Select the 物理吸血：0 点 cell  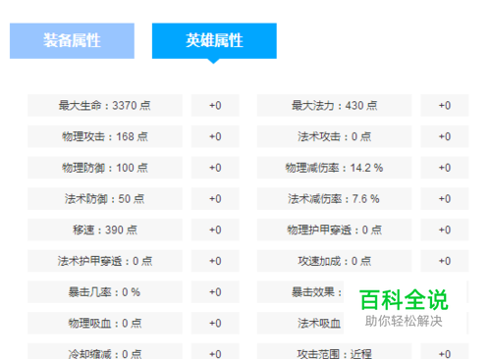point(105,323)
